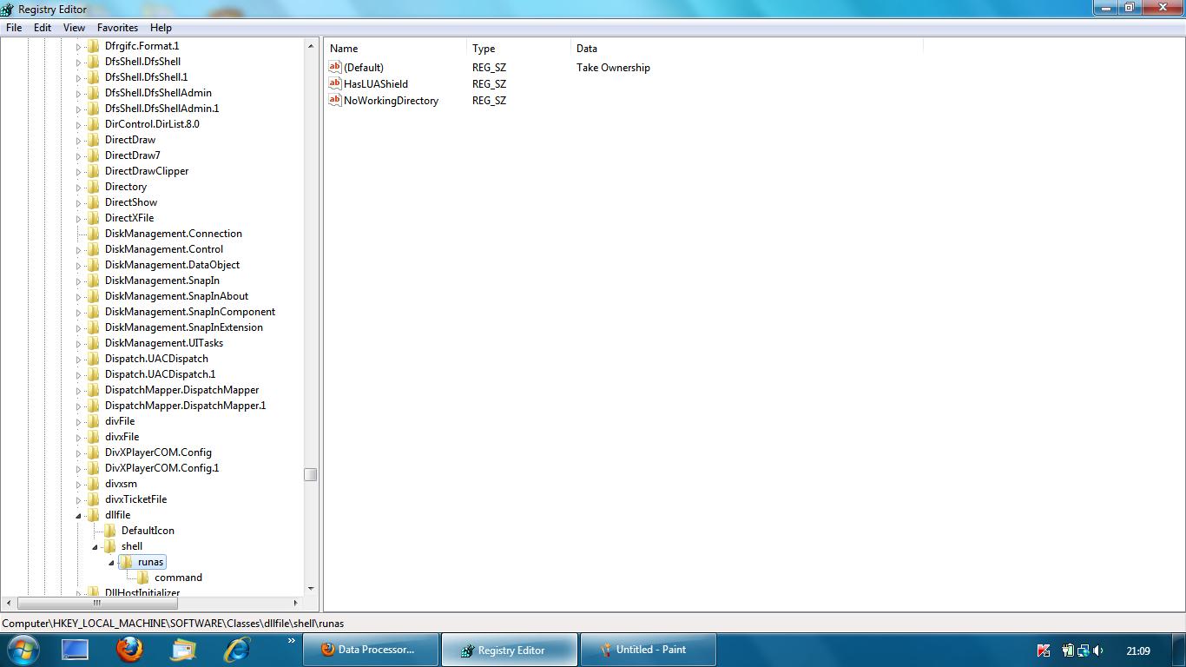Click the DirectDraw key folder icon
1186x667 pixels.
93,140
